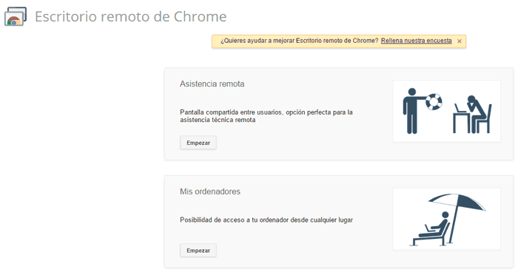Viewport: 518px width, 278px height.
Task: Click Empezar under Mis ordenadores
Action: click(x=198, y=250)
